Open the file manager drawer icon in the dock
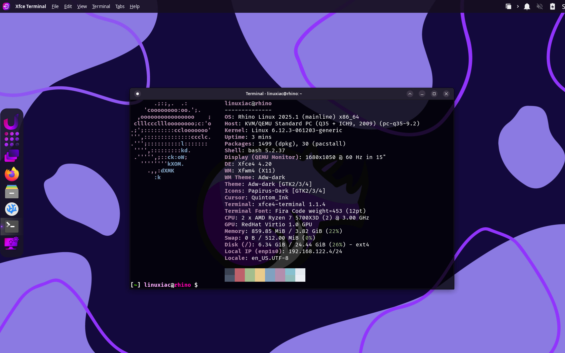This screenshot has height=353, width=565. 12,192
